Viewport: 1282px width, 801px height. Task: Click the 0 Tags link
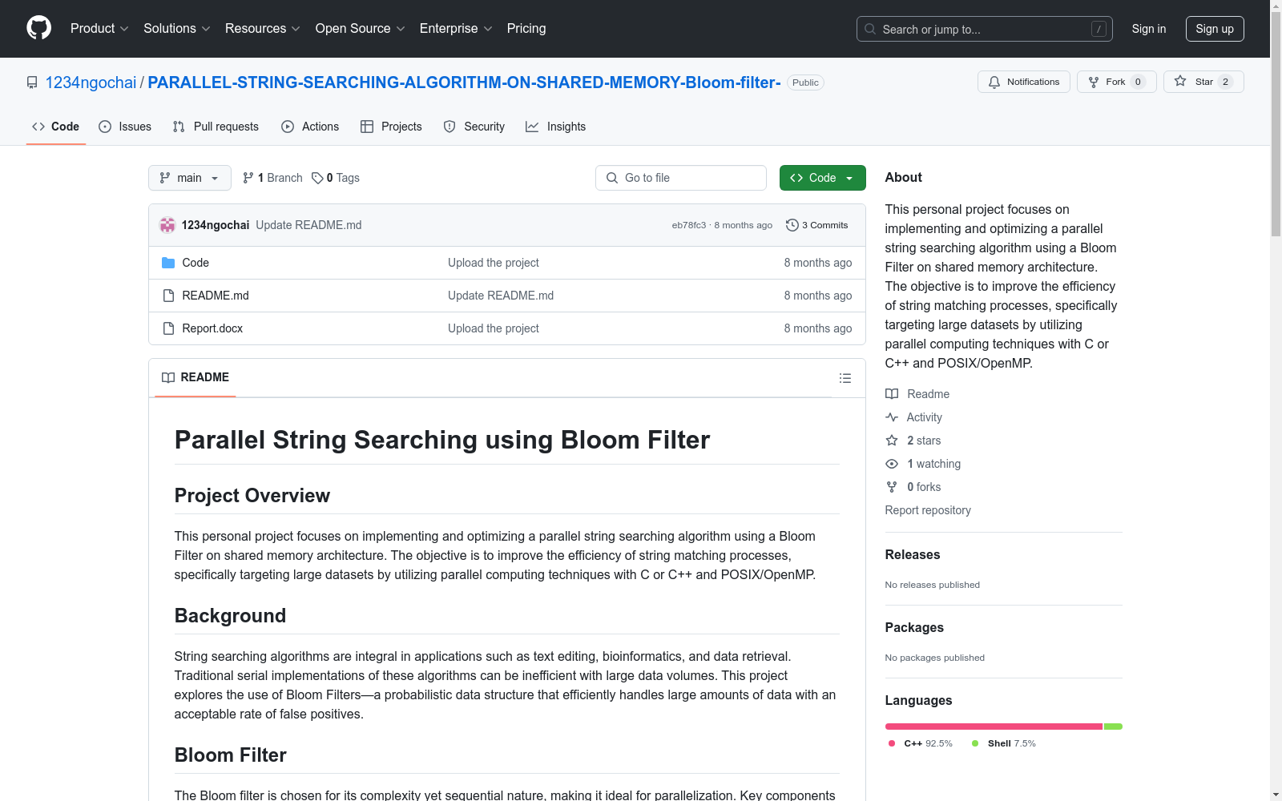[336, 178]
